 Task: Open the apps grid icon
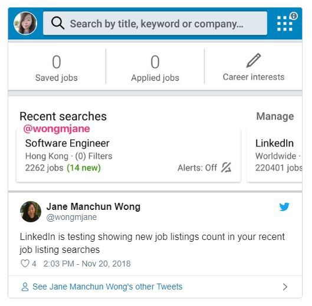point(284,24)
